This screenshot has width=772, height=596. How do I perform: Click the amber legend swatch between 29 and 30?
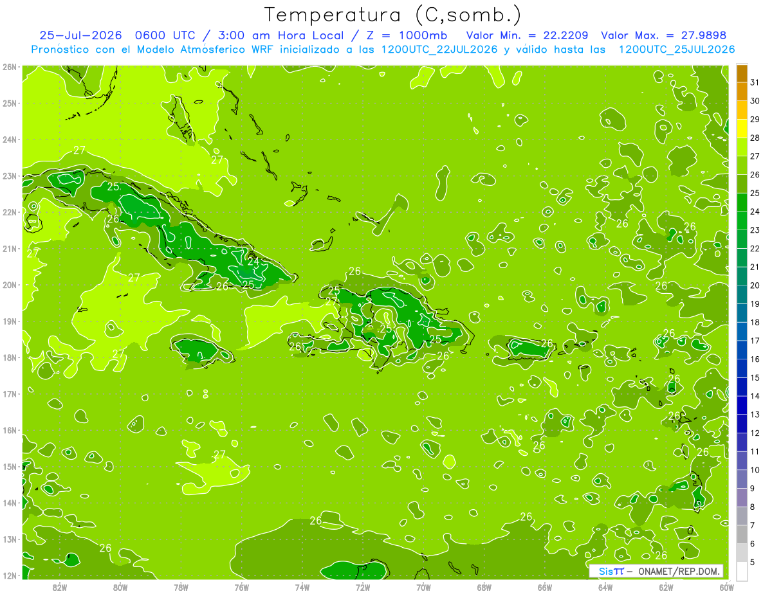742,110
